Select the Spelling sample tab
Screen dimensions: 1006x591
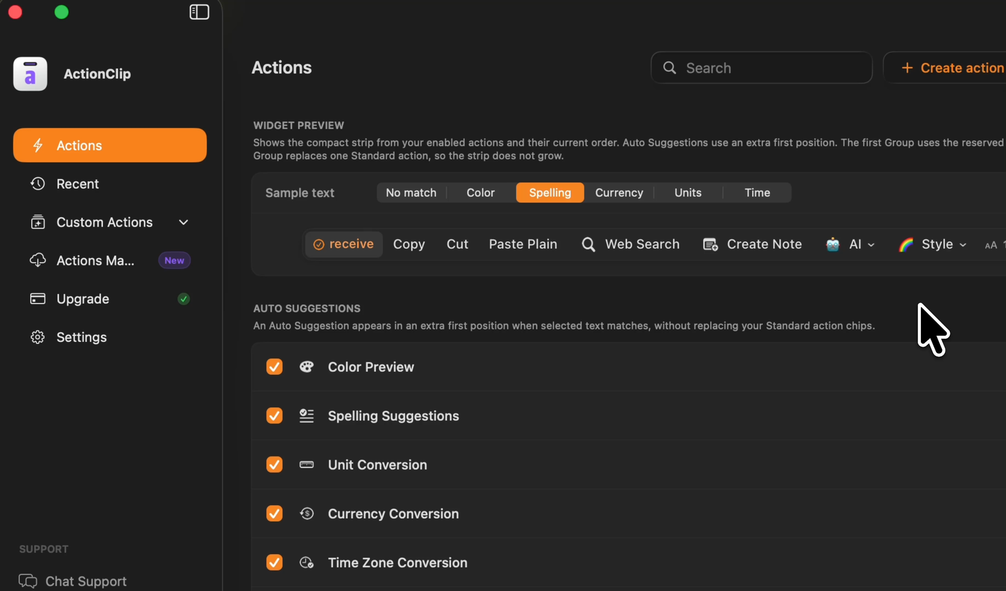(x=550, y=193)
